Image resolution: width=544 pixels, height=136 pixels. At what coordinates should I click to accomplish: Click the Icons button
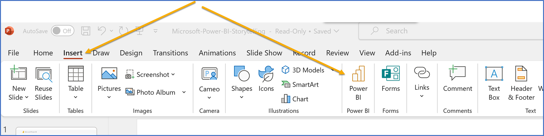coord(266,79)
